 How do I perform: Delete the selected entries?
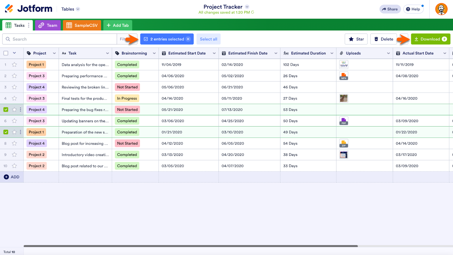(x=384, y=39)
